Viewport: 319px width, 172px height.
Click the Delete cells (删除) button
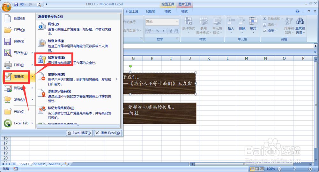tap(242, 26)
